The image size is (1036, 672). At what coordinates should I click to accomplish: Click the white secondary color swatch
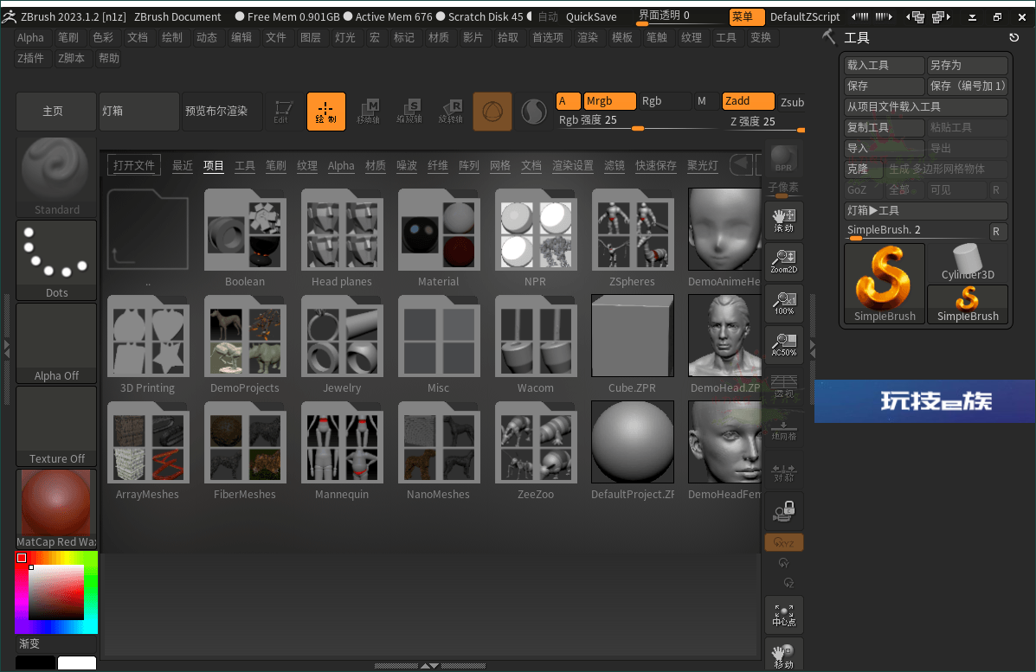tap(77, 663)
